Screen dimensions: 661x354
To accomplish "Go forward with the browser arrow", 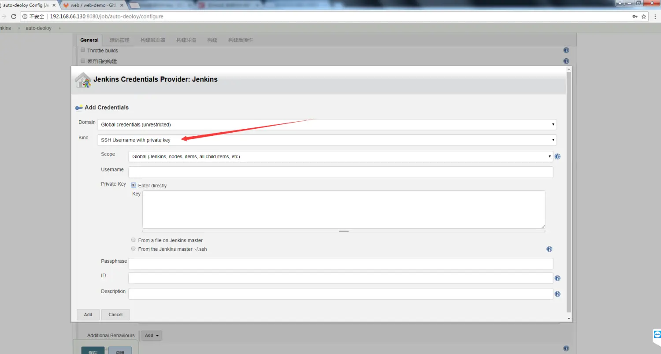I will click(4, 16).
